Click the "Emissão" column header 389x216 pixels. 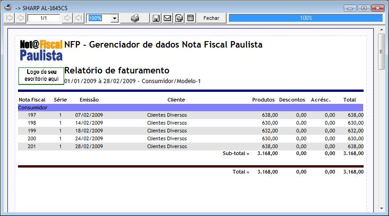pos(89,100)
